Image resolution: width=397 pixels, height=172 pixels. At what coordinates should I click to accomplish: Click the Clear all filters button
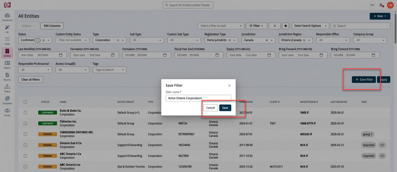pos(31,80)
